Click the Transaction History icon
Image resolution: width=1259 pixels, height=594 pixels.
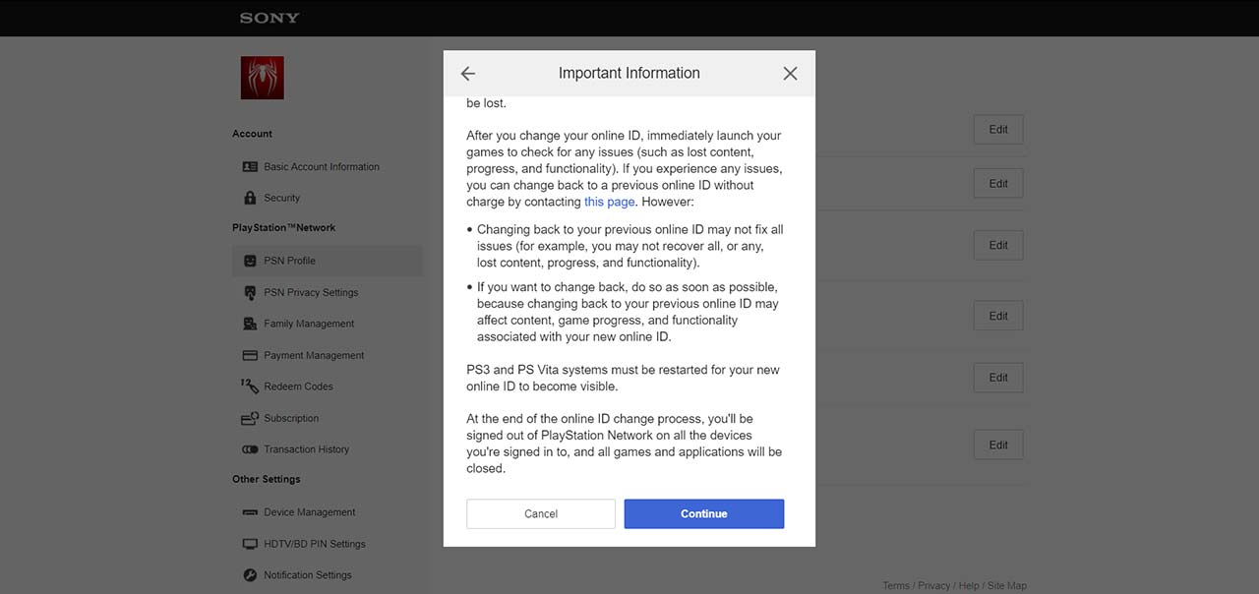pos(250,449)
